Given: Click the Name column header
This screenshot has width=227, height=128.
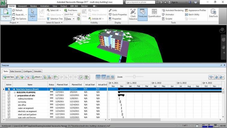Looking at the screenshot, I should pyautogui.click(x=30, y=85).
